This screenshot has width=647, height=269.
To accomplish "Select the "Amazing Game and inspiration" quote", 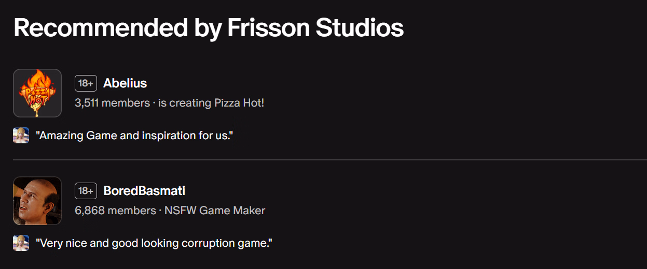I will tap(134, 136).
